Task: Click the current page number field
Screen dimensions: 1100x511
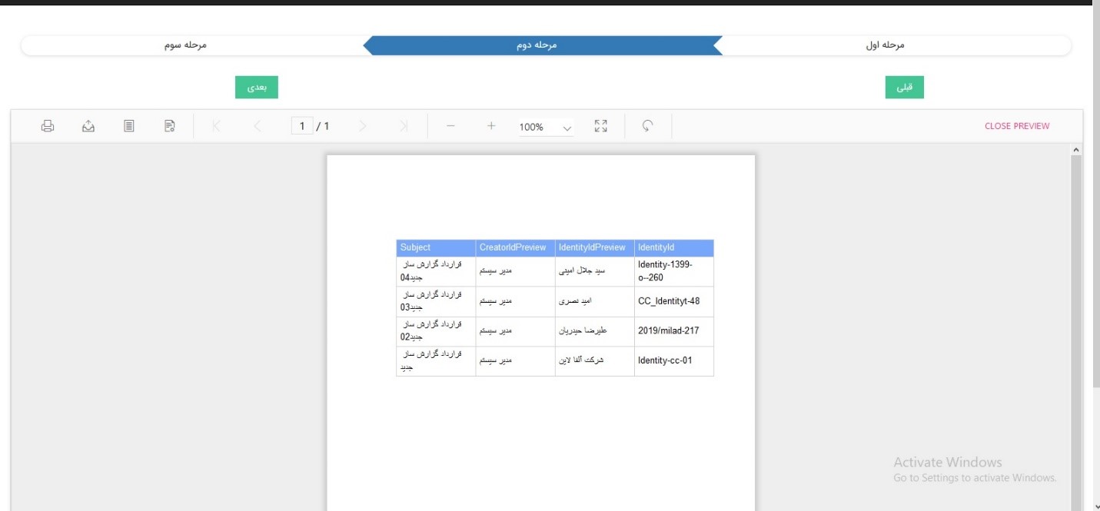Action: tap(302, 126)
